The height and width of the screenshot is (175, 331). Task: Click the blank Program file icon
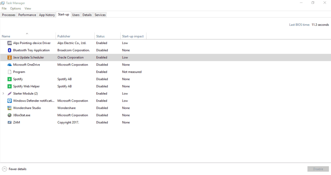click(9, 72)
